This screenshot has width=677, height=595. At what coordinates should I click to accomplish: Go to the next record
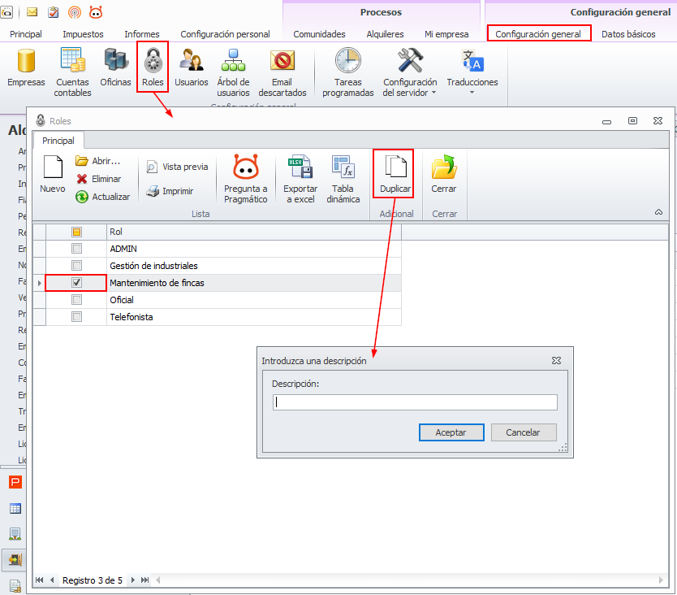[x=132, y=580]
